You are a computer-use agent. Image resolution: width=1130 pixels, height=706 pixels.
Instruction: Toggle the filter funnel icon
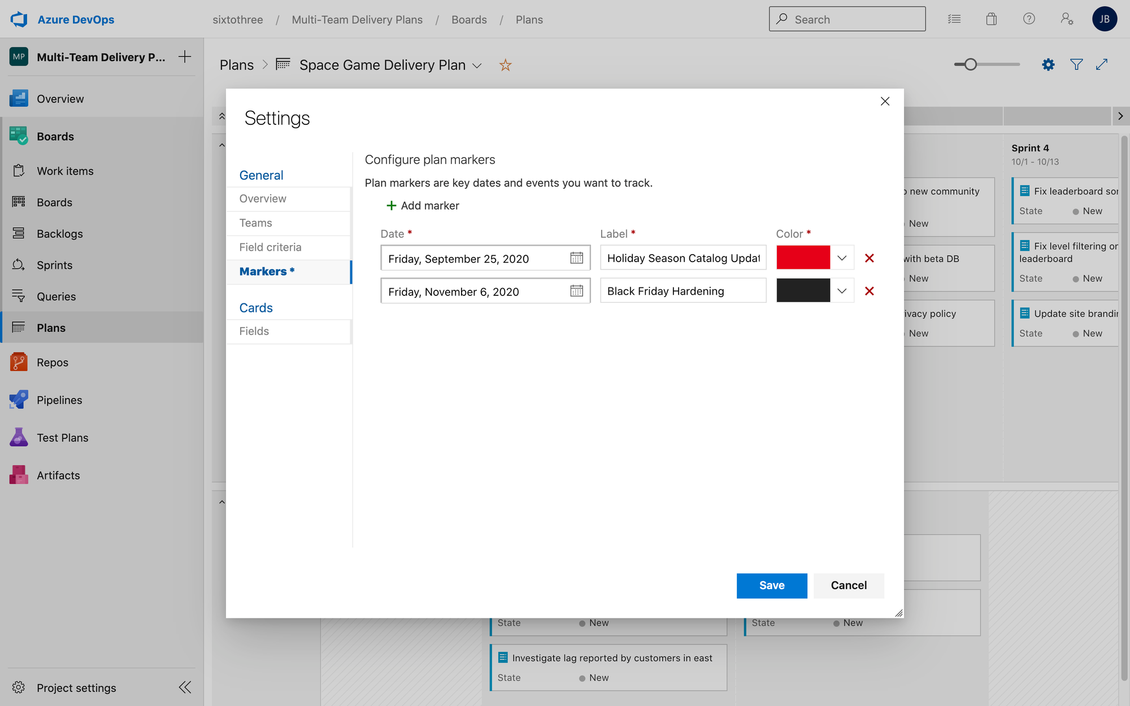click(1076, 65)
